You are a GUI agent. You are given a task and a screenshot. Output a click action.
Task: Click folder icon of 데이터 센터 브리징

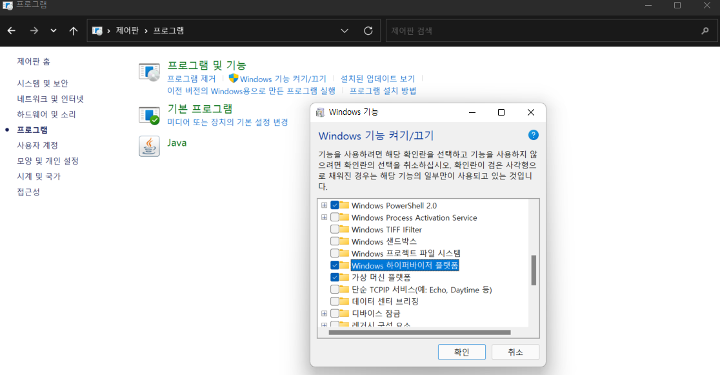point(345,301)
